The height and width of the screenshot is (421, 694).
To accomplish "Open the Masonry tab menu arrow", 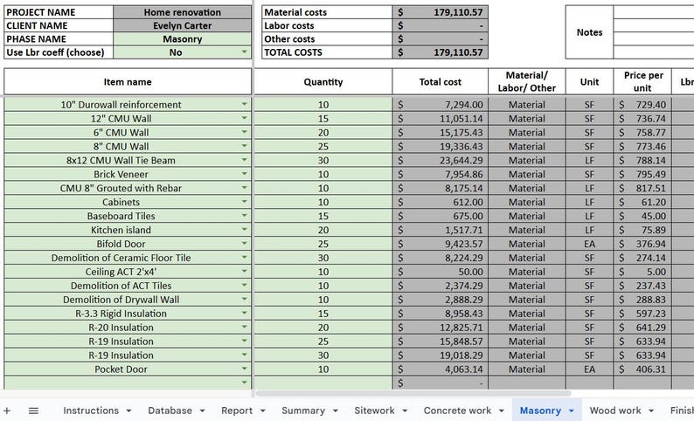I will pyautogui.click(x=572, y=411).
